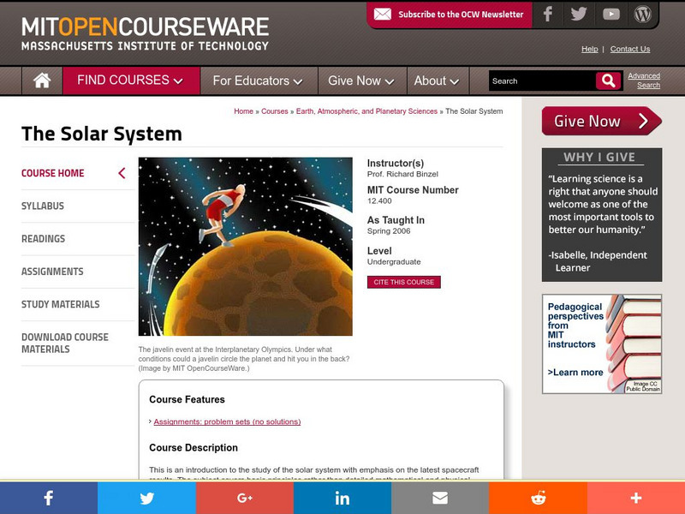Click the MIT OpenCourseWare logo
This screenshot has width=685, height=514.
coord(145,33)
